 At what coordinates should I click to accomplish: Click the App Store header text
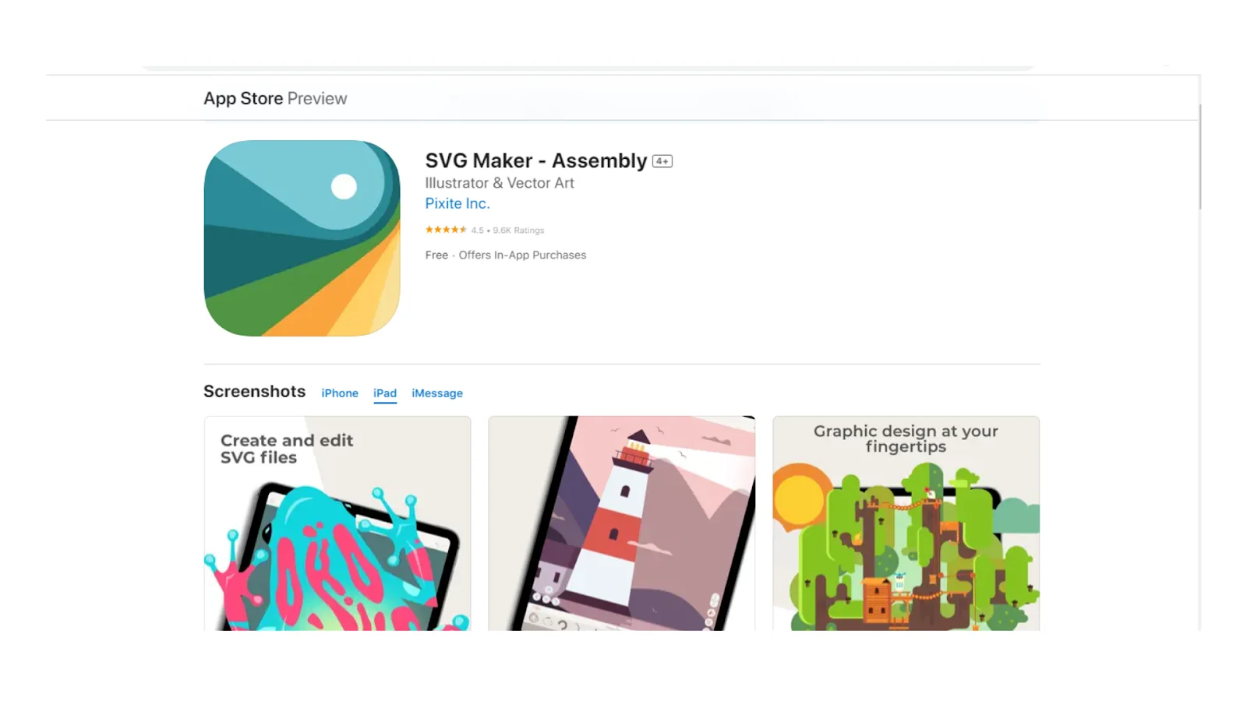tap(243, 98)
